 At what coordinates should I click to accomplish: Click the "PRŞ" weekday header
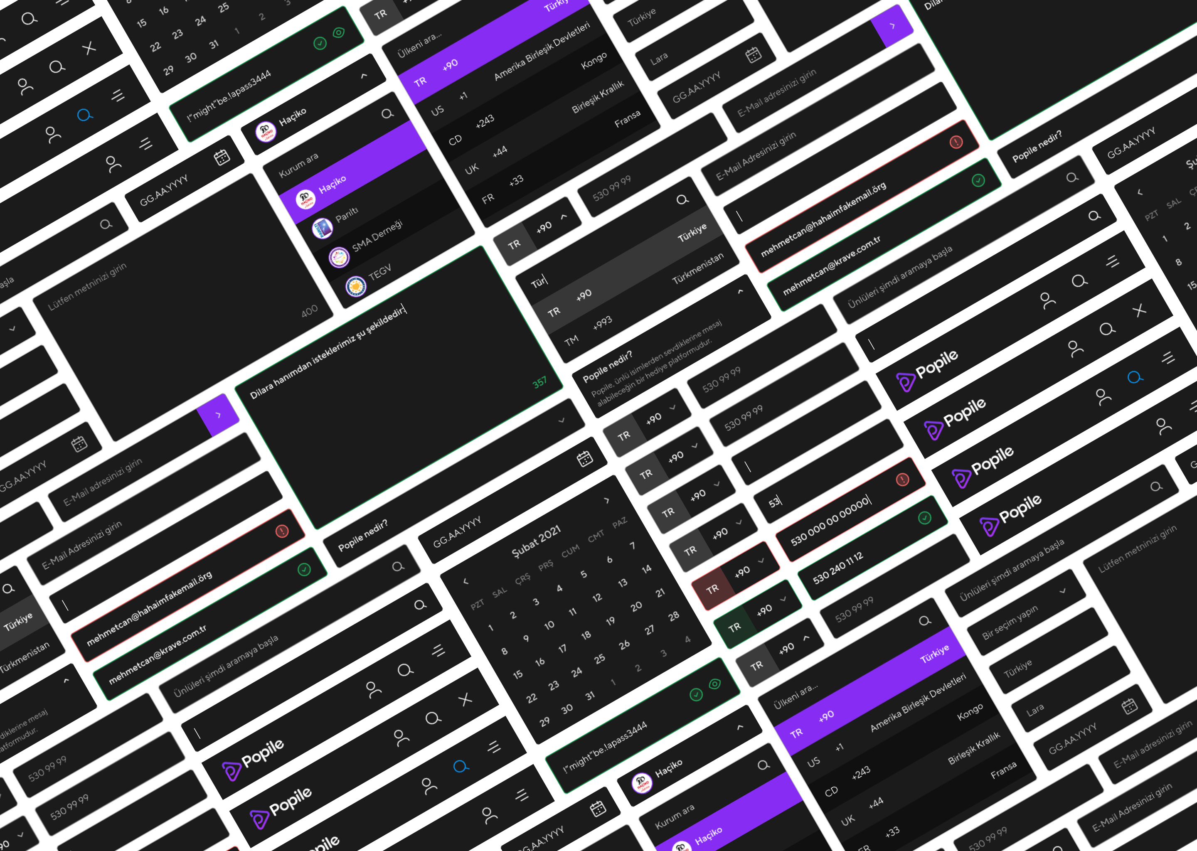tap(546, 565)
